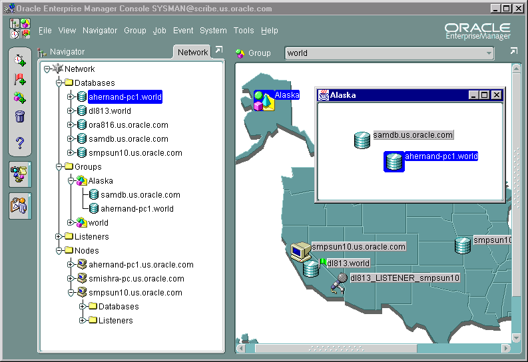Click the map's horizontal scrollbar thumb
This screenshot has height=362, width=528.
click(x=336, y=349)
